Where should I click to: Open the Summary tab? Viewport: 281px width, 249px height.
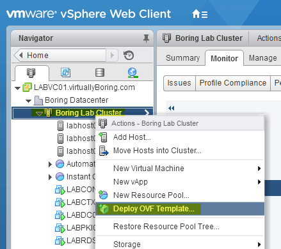tap(182, 58)
